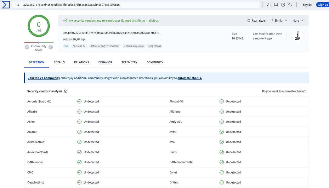
Task: Click the Antiy-AVL vendor name
Action: [176, 122]
